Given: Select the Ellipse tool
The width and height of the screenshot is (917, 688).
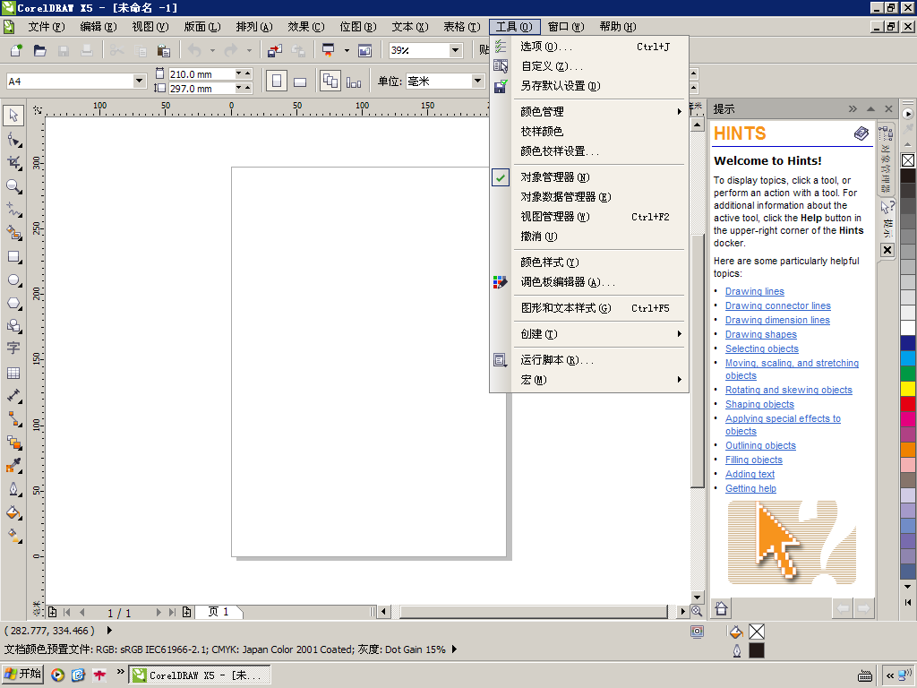Looking at the screenshot, I should click(13, 279).
